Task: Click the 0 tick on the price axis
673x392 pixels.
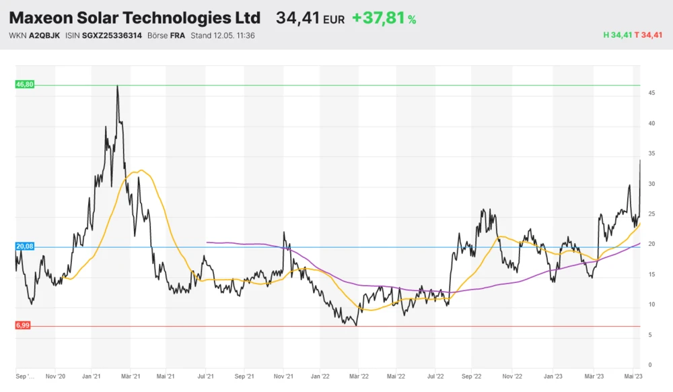Action: point(650,365)
